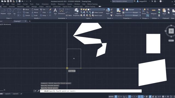Image resolution: width=175 pixels, height=98 pixels.
Task: Create a Group
Action: tap(144, 11)
